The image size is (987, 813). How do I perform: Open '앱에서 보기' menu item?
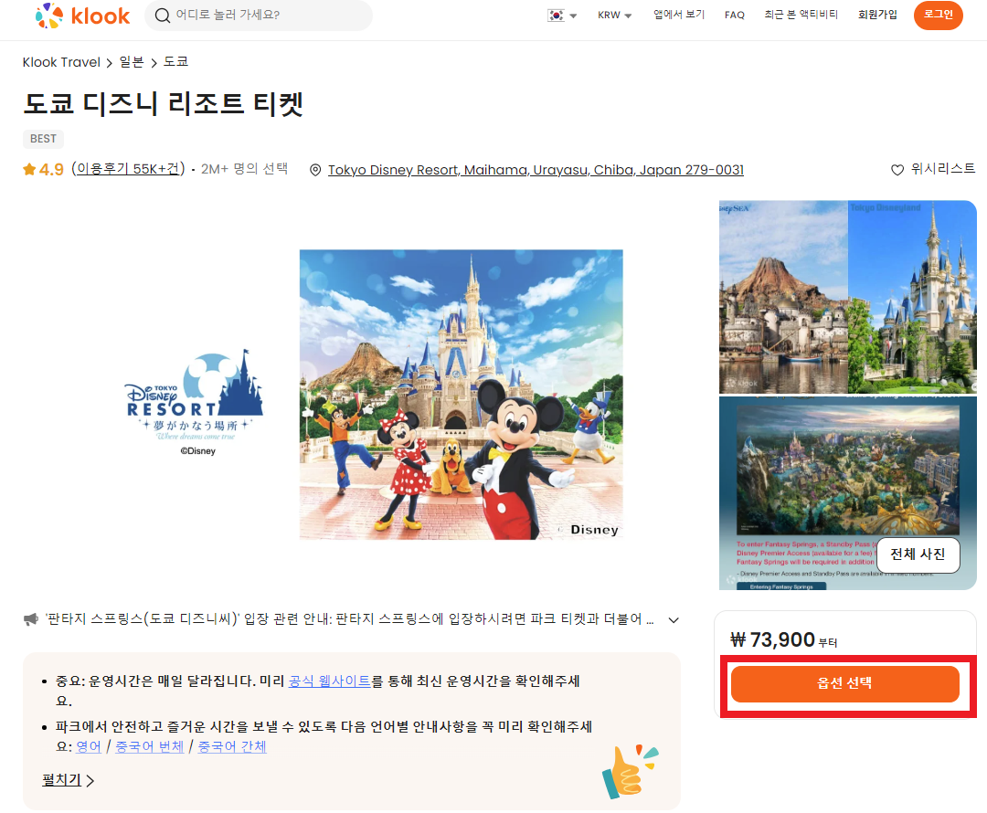coord(678,15)
